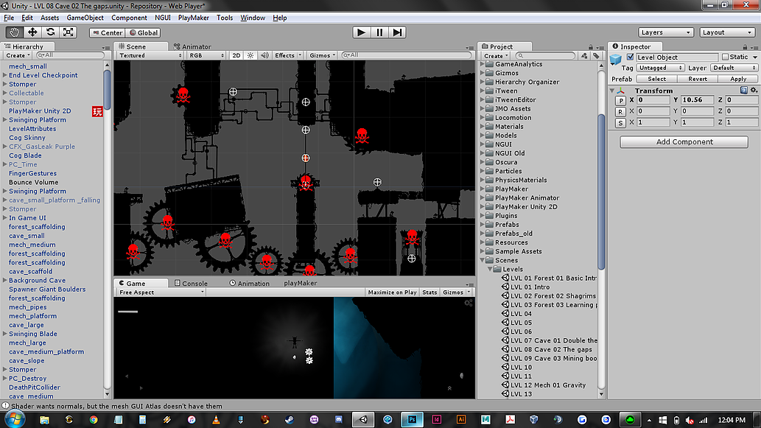Viewport: 761px width, 428px height.
Task: Click the Hierarchy vertical scrollbar
Action: (108, 91)
